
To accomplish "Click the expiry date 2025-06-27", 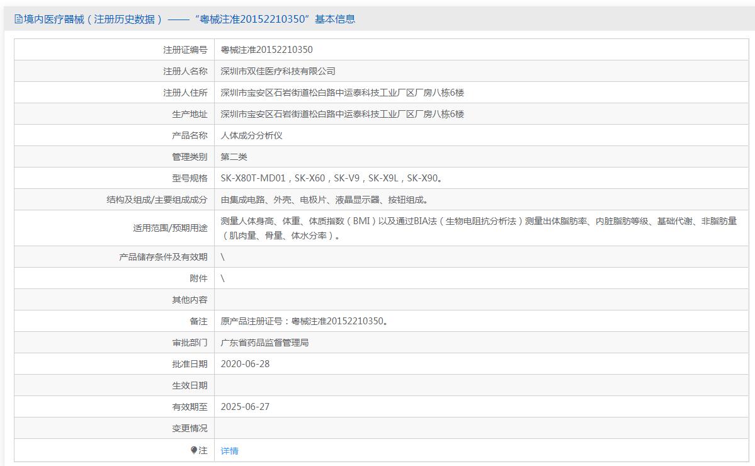I will [x=245, y=407].
